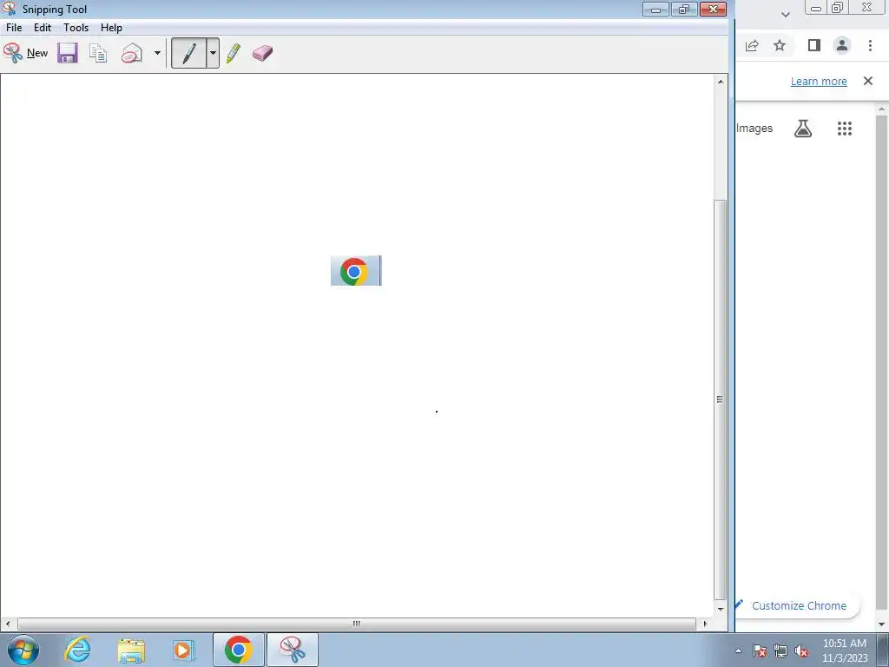Show hidden system tray icons

pos(738,650)
